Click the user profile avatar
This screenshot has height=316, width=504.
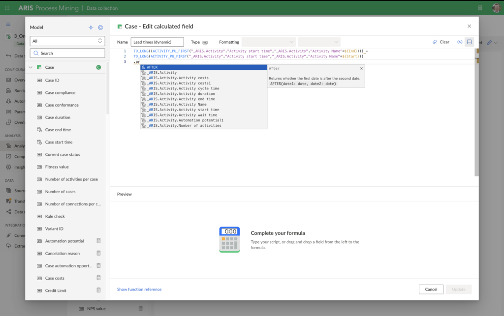(496, 7)
